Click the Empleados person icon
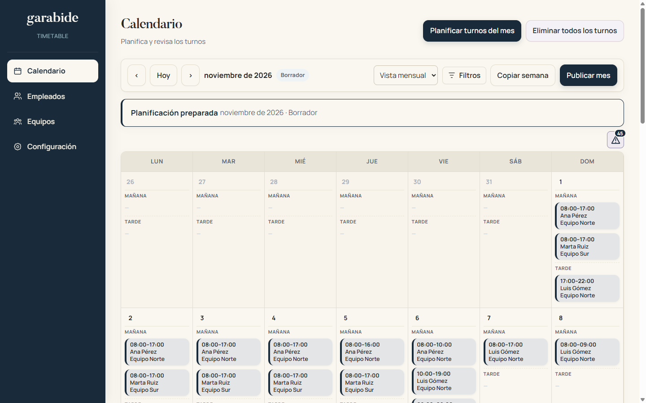This screenshot has height=403, width=646. pyautogui.click(x=18, y=96)
